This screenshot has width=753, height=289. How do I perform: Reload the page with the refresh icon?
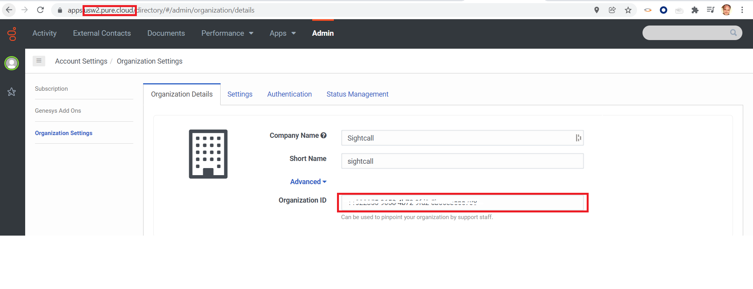click(x=40, y=10)
